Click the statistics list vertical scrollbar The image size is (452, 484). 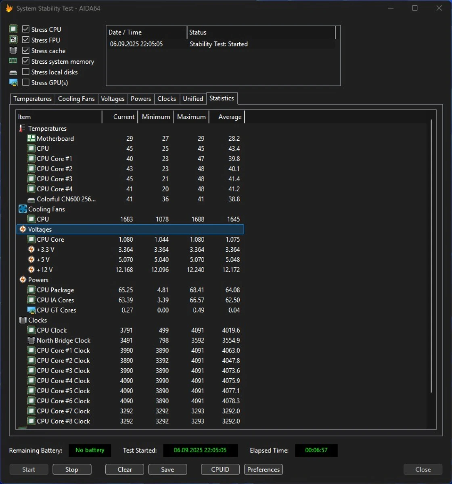431,256
